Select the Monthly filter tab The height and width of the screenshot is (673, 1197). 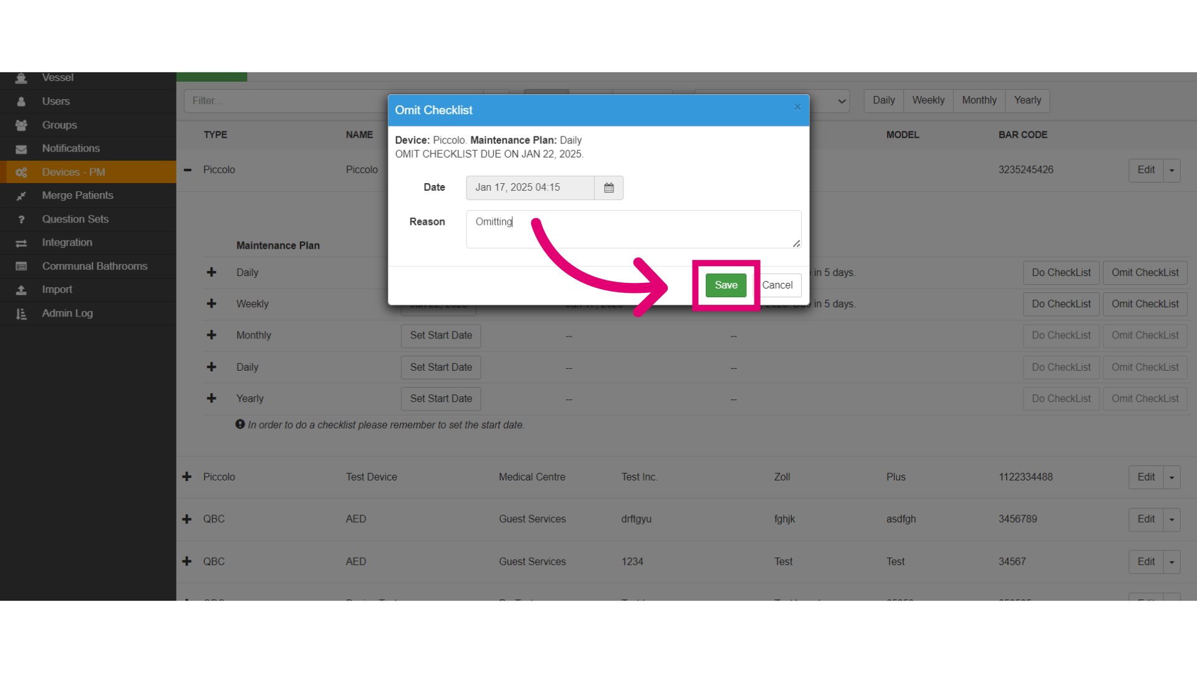[979, 100]
